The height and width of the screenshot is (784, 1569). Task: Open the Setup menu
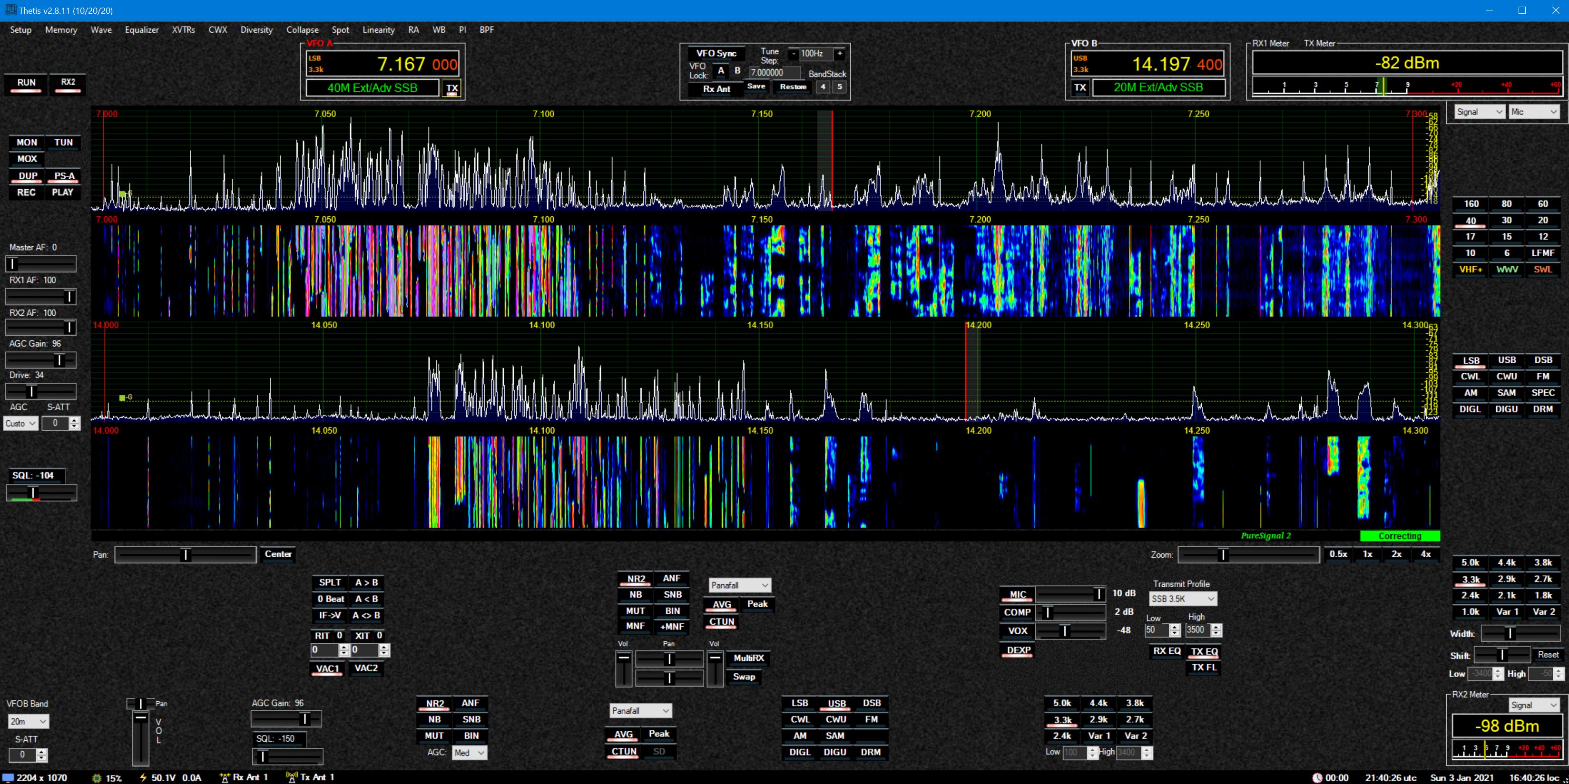click(x=21, y=30)
